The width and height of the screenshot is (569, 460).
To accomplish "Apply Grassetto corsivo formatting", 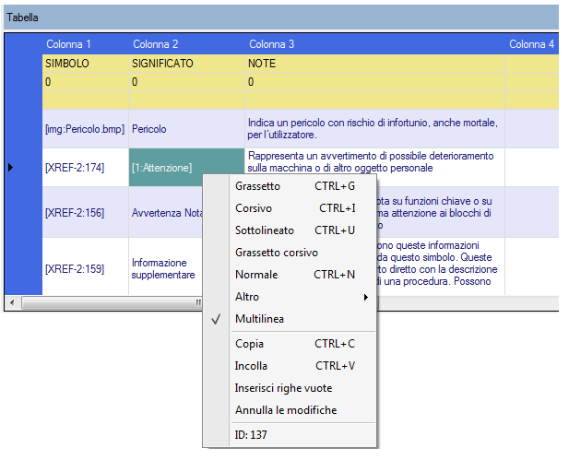I will coord(303,253).
